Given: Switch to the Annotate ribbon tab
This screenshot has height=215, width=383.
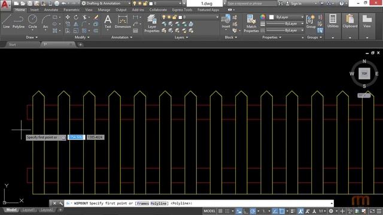Looking at the screenshot, I should point(51,10).
